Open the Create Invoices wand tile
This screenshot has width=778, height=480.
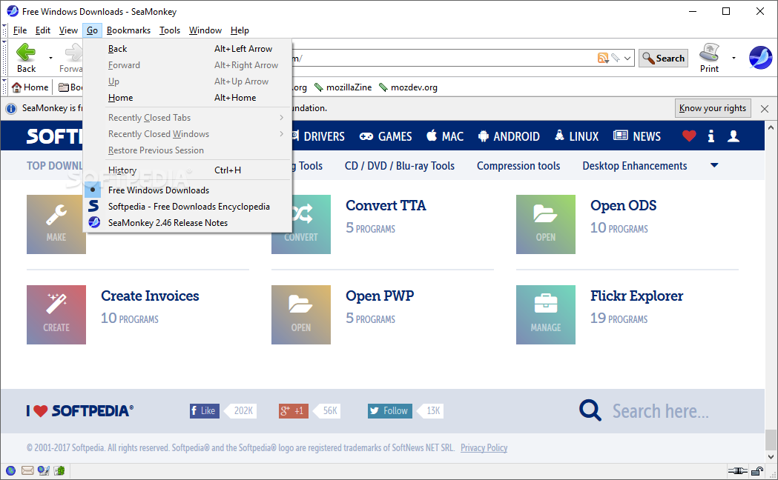56,315
